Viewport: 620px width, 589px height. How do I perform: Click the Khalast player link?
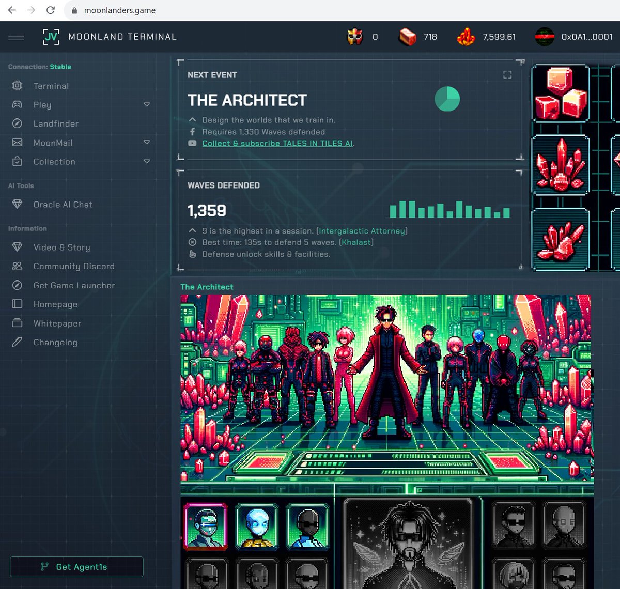tap(356, 242)
